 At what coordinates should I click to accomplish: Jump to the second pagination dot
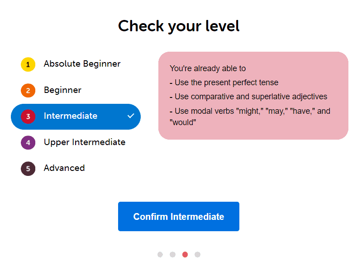click(172, 254)
